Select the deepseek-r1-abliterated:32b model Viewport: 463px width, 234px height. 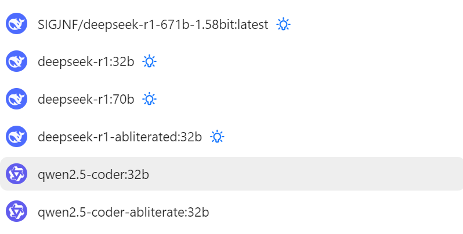120,137
